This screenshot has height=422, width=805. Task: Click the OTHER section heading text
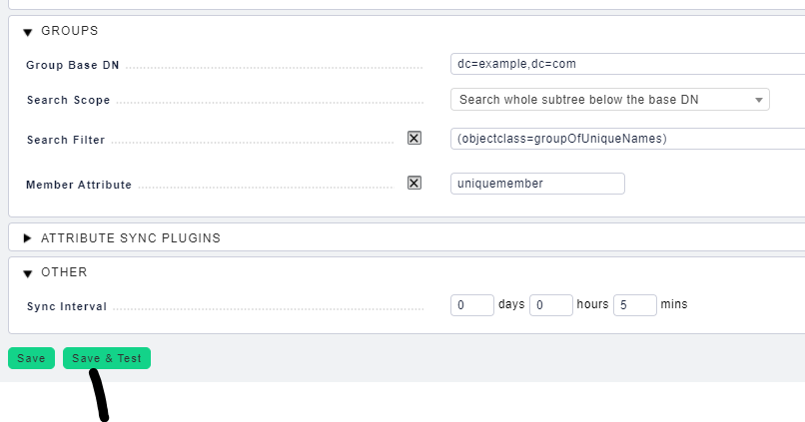[64, 271]
